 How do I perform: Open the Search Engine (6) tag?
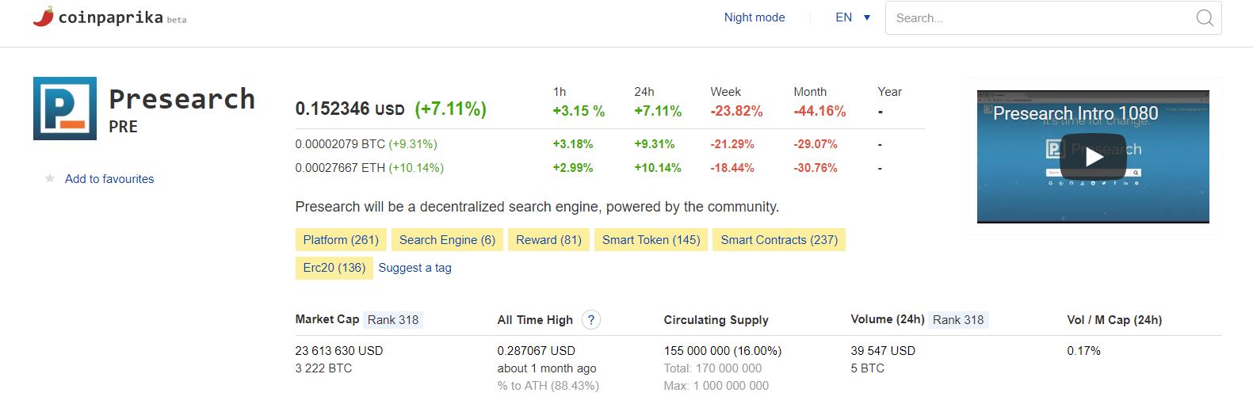click(x=447, y=240)
